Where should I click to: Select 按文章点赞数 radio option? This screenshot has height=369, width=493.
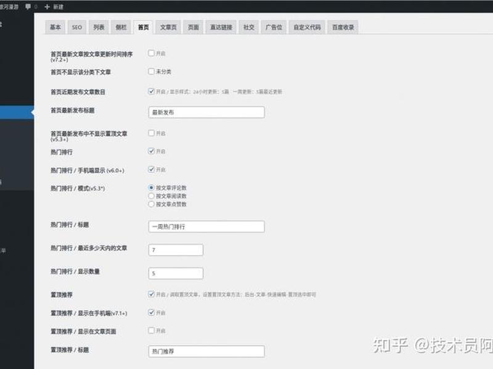coord(151,204)
